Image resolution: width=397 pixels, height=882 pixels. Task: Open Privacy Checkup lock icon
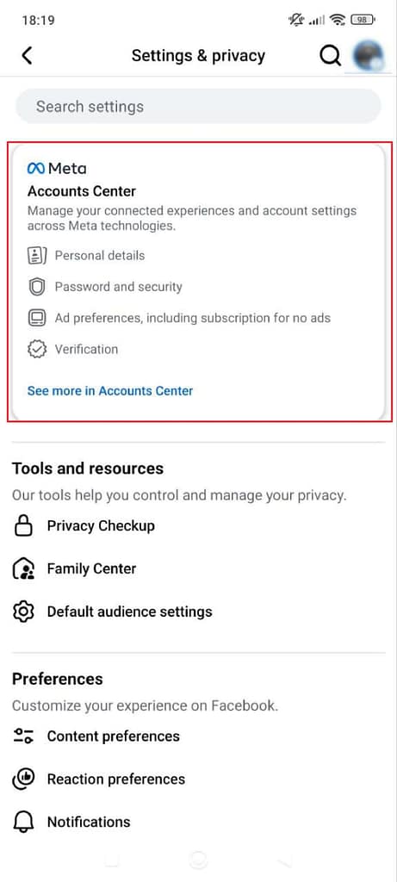coord(23,526)
